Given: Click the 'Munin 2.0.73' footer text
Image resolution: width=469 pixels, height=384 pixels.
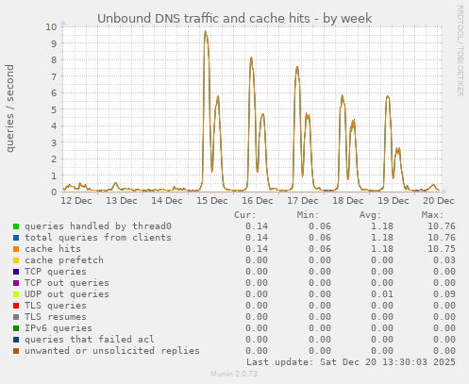Looking at the screenshot, I should click(234, 374).
